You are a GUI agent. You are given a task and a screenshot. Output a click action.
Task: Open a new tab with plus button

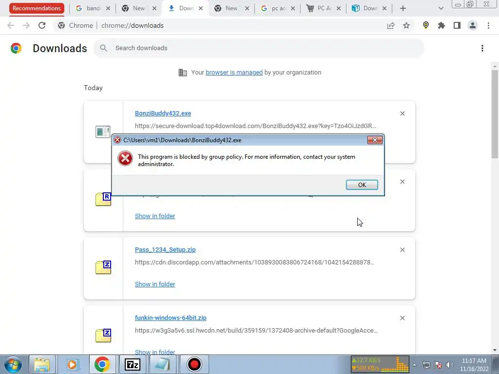tap(403, 8)
